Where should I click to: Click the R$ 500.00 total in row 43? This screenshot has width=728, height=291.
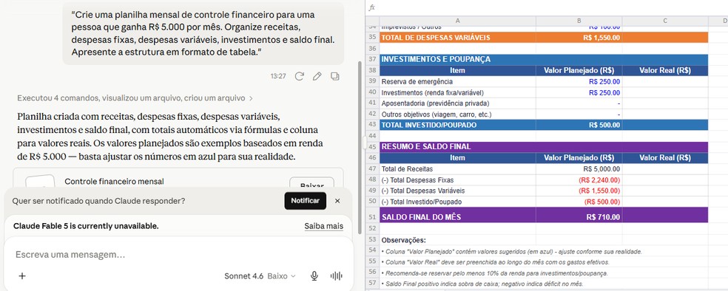pos(579,125)
